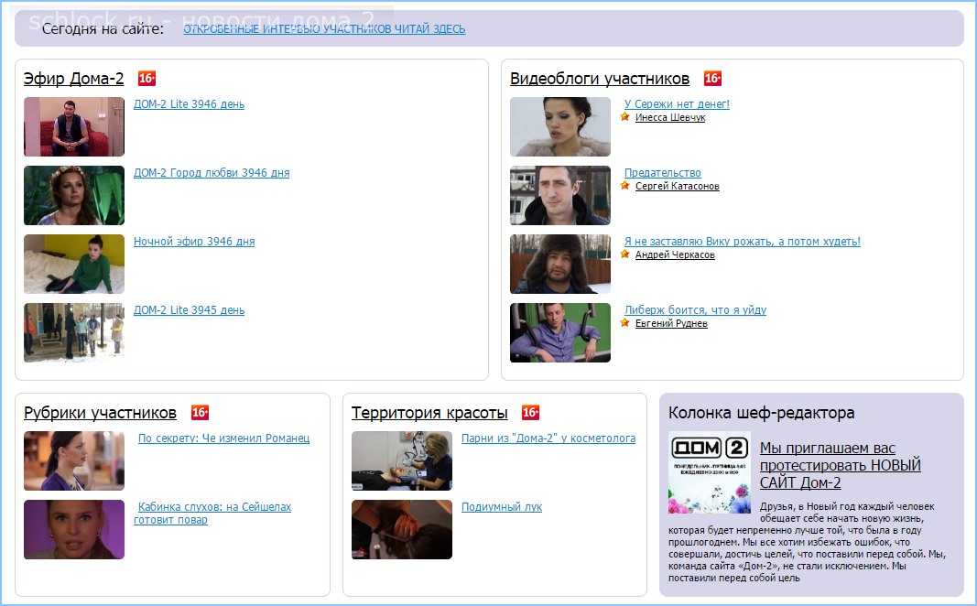Click the thumbnail for 'Кабинка слухов' rubric

coord(74,529)
